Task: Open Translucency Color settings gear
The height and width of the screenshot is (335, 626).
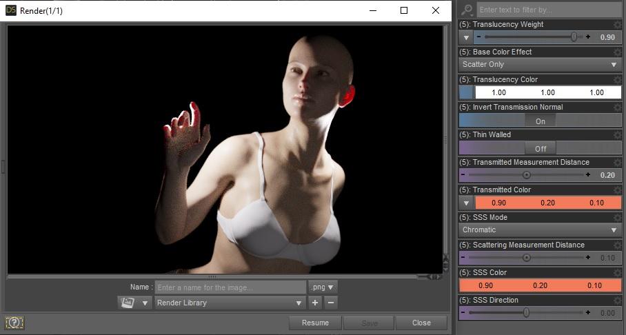Action: tap(618, 79)
